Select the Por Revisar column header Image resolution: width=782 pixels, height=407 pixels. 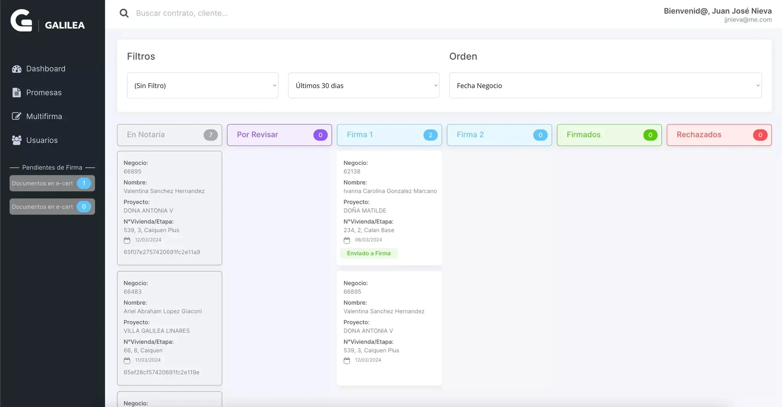pos(280,135)
